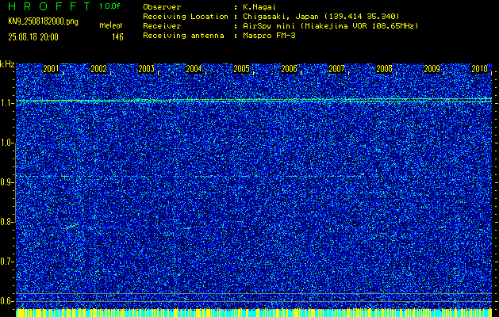Viewport: 499px width, 317px height.
Task: Click the meteor label
Action: 111,25
